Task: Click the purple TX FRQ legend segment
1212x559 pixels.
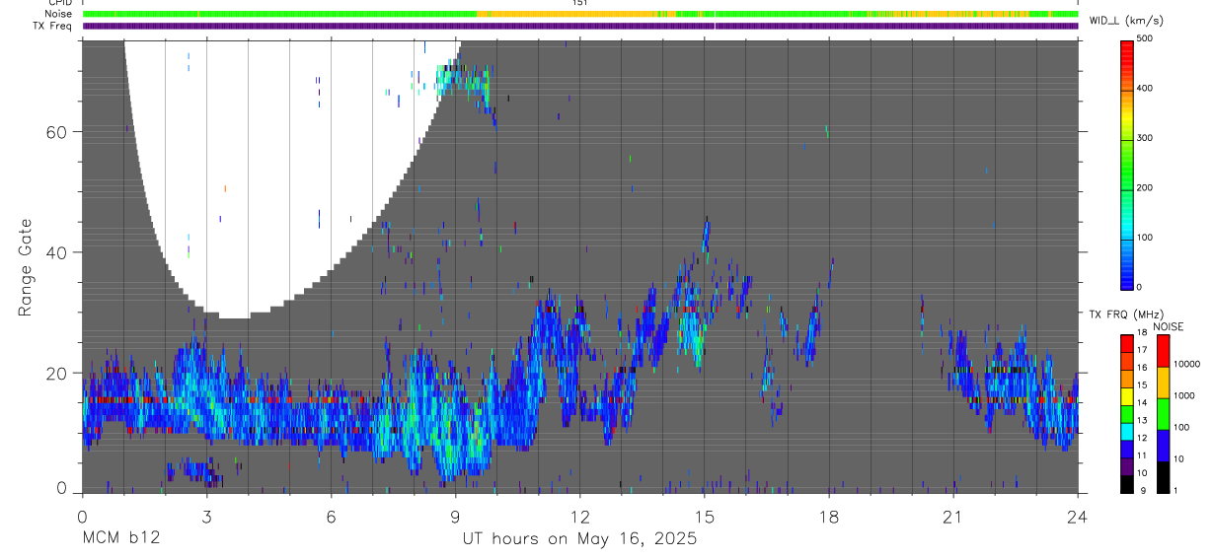Action: 1126,466
